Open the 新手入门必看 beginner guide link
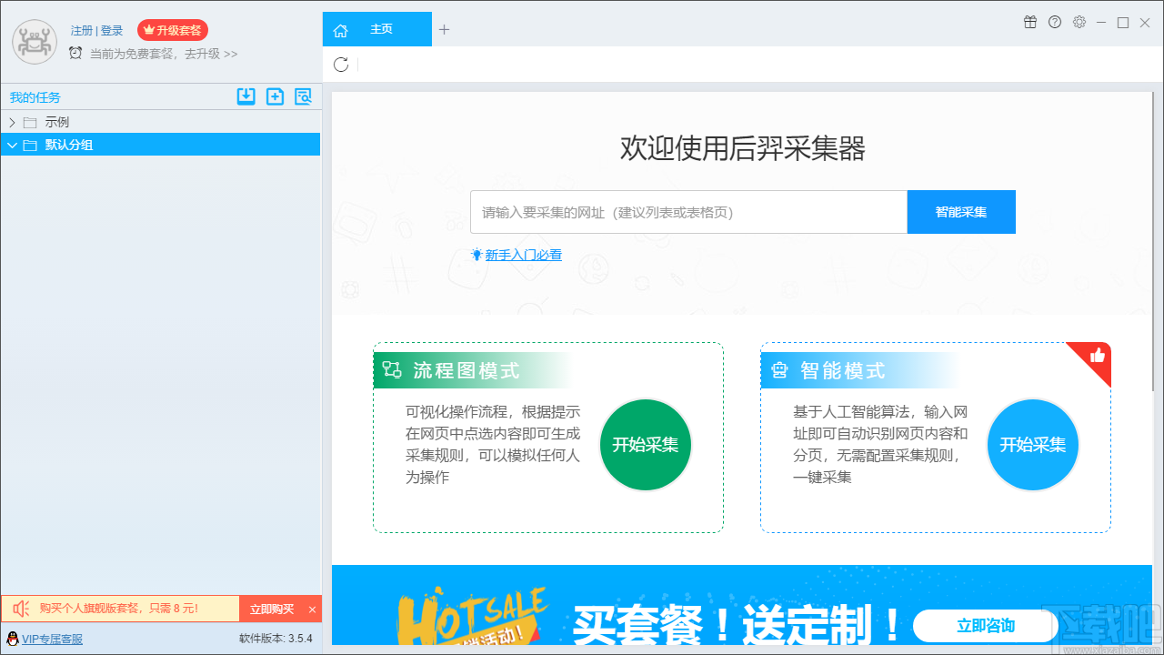The height and width of the screenshot is (655, 1164). coord(523,255)
